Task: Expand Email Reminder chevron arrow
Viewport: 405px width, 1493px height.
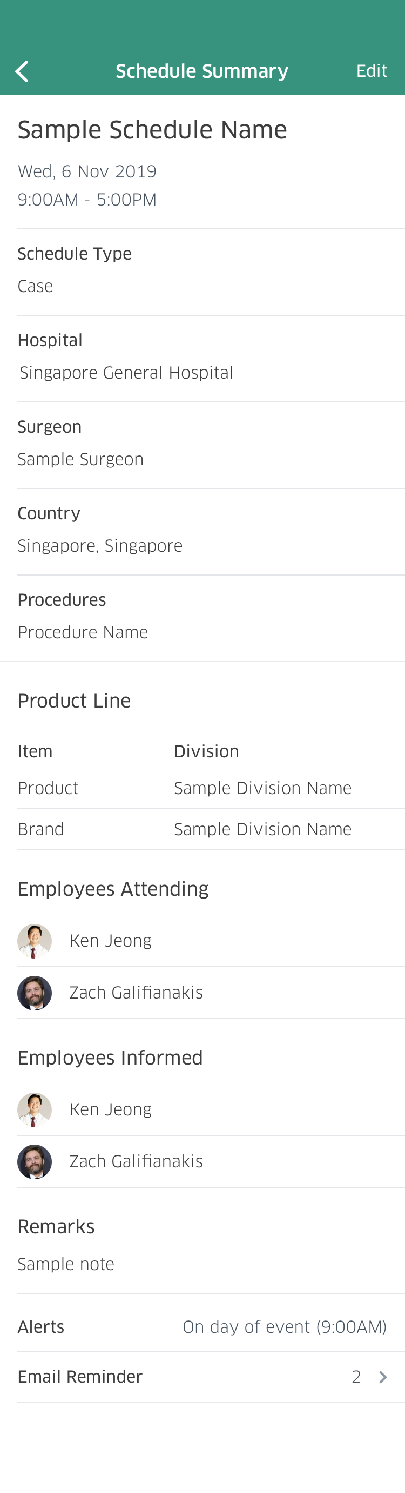Action: 382,1377
